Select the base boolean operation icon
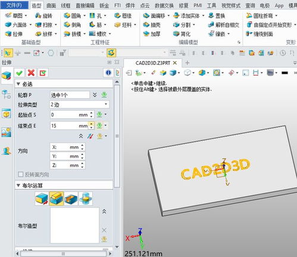297x257 pixels. click(x=42, y=198)
